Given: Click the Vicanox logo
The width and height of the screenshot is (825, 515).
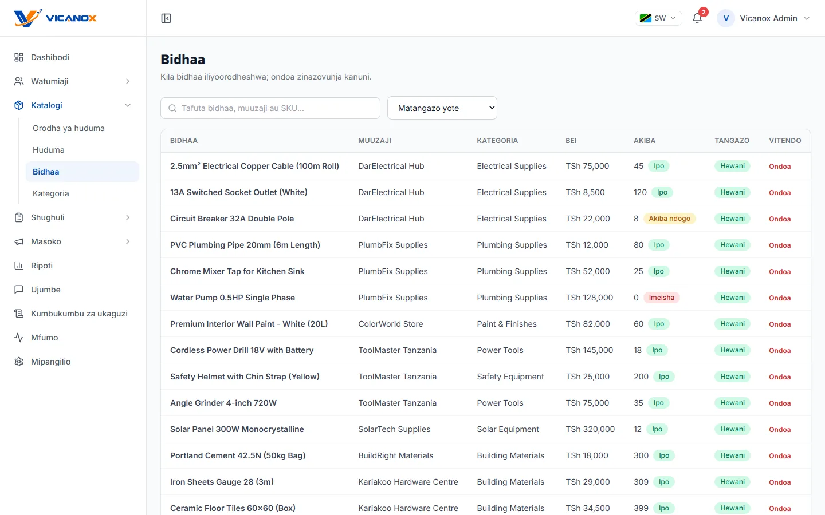Looking at the screenshot, I should (x=56, y=18).
